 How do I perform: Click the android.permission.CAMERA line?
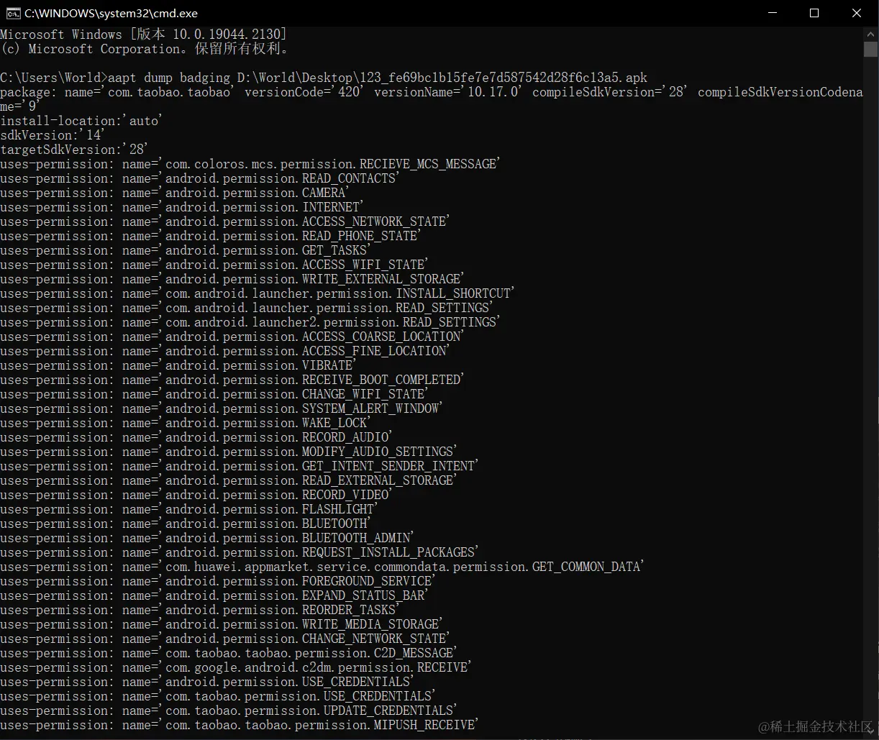(175, 193)
